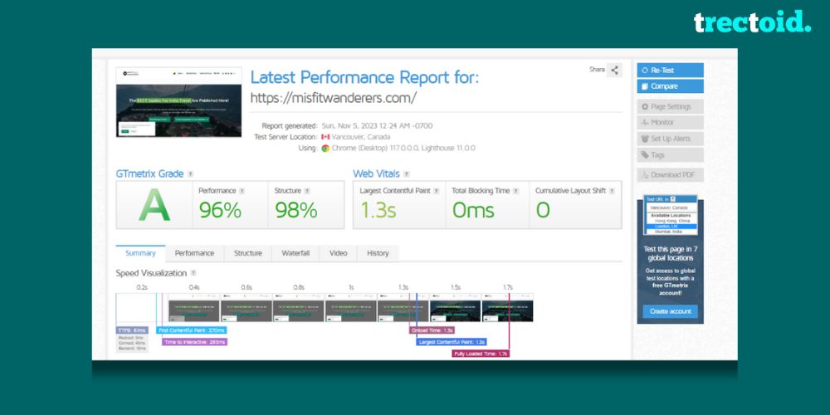Click help icon for Total Blocking Time
Screen dimensions: 830x415
[x=515, y=191]
